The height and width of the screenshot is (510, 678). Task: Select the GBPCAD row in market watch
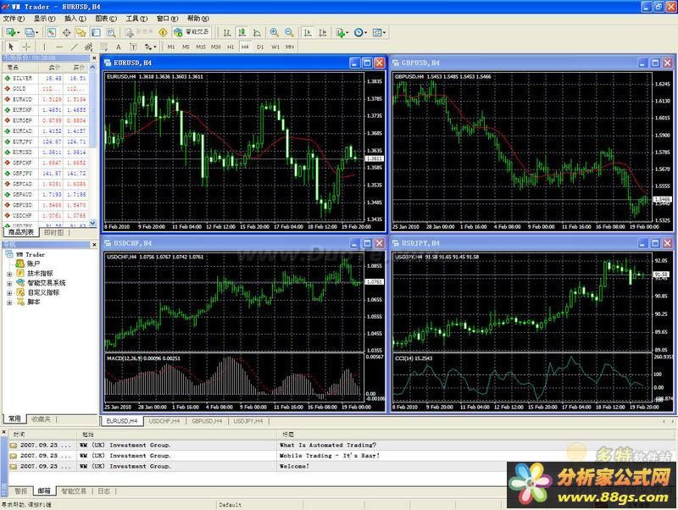pyautogui.click(x=46, y=184)
